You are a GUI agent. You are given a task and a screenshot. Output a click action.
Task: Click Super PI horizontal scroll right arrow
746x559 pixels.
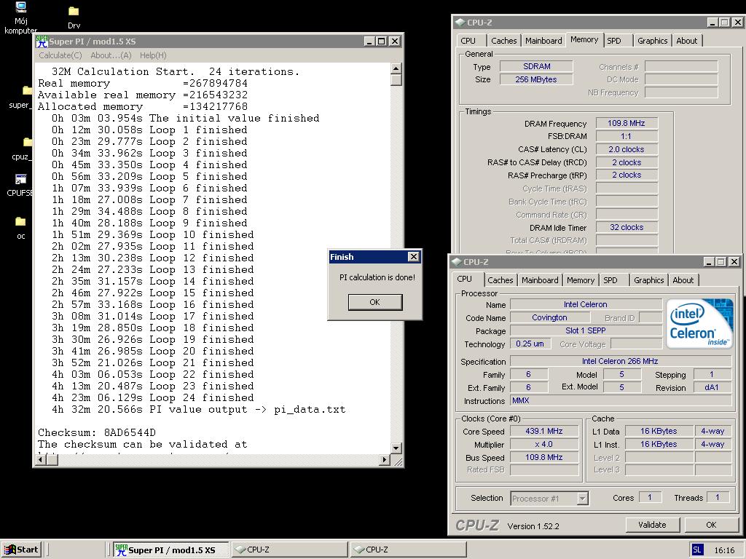385,460
